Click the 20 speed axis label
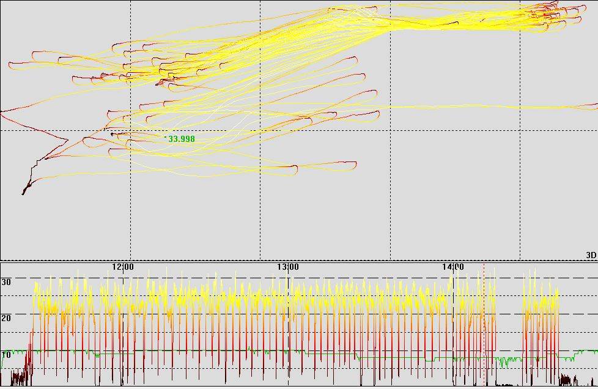 pyautogui.click(x=7, y=318)
